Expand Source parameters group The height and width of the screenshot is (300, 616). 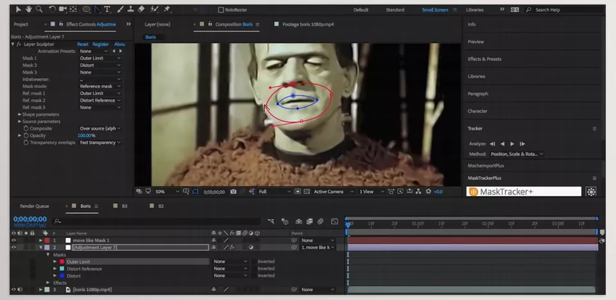20,122
